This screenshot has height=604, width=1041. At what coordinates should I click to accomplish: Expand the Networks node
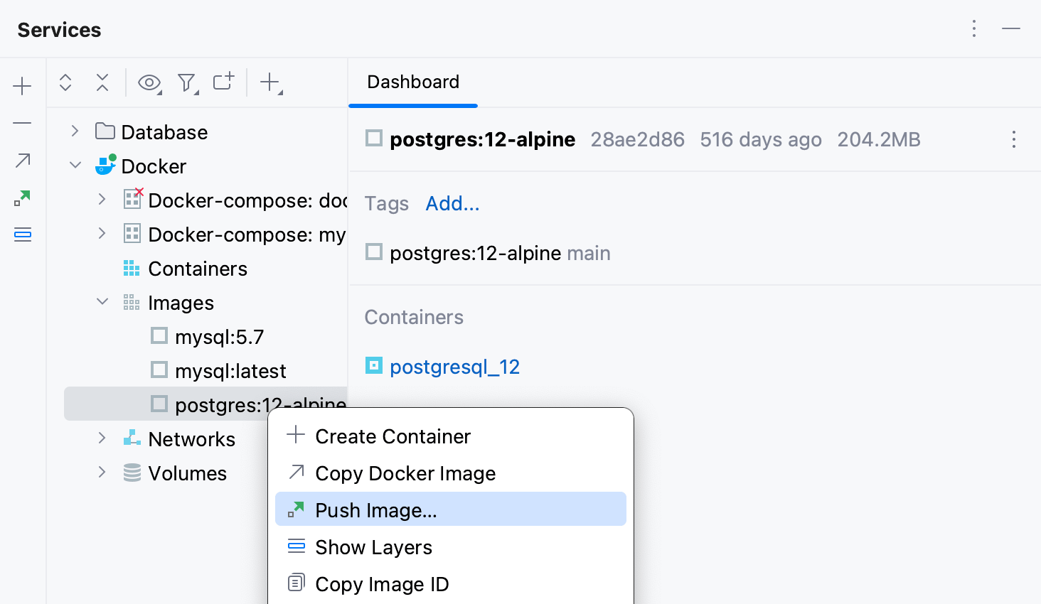[x=102, y=438]
